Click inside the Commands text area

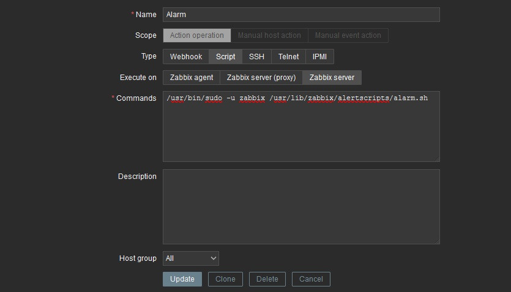coord(301,126)
